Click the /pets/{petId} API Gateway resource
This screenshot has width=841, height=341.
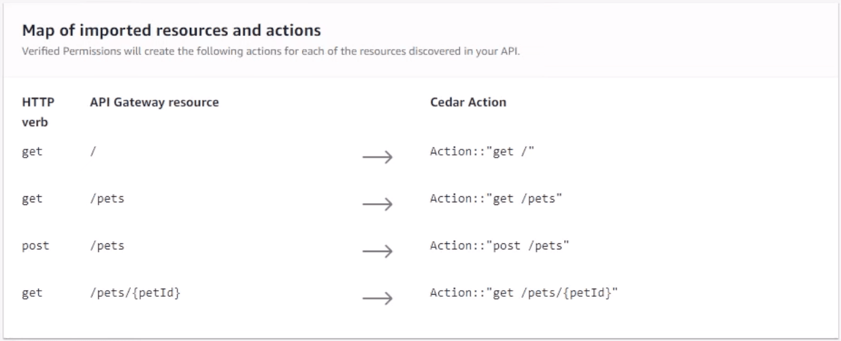pos(135,293)
